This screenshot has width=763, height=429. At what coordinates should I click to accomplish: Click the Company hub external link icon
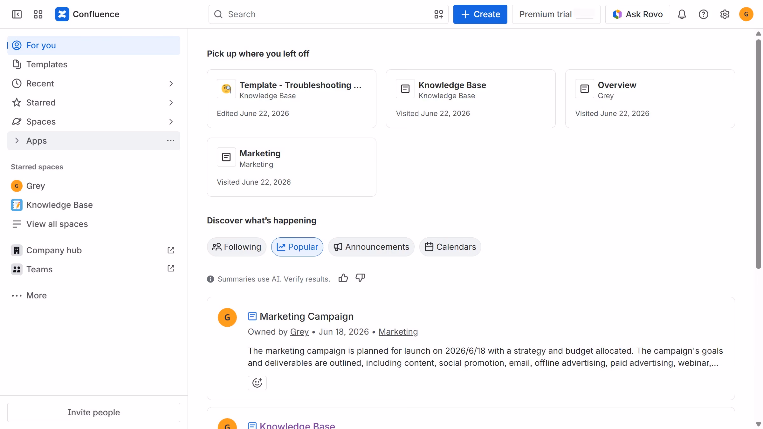pyautogui.click(x=171, y=250)
